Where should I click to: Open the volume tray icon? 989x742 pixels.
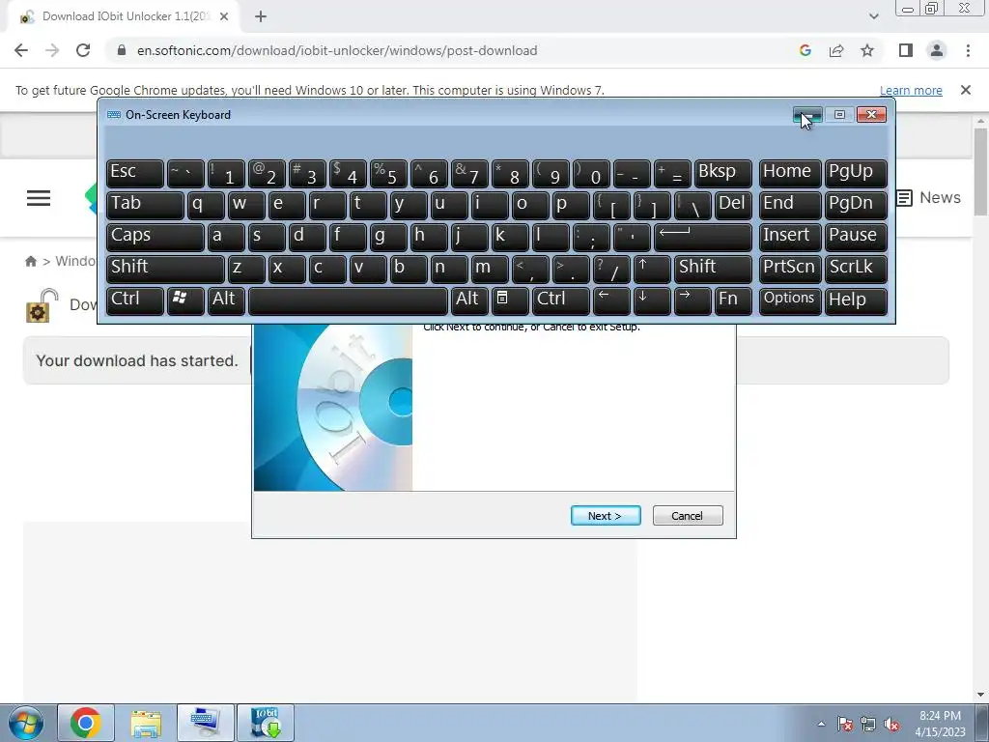coord(891,724)
